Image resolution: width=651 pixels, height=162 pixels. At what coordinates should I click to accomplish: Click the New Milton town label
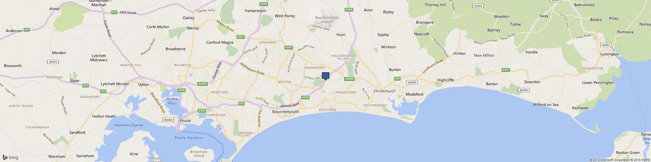[484, 55]
